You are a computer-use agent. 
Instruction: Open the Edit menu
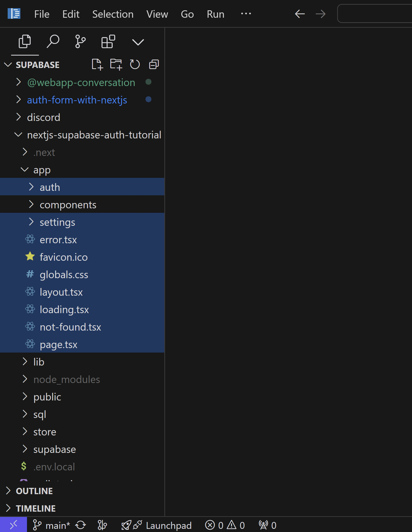[x=71, y=14]
